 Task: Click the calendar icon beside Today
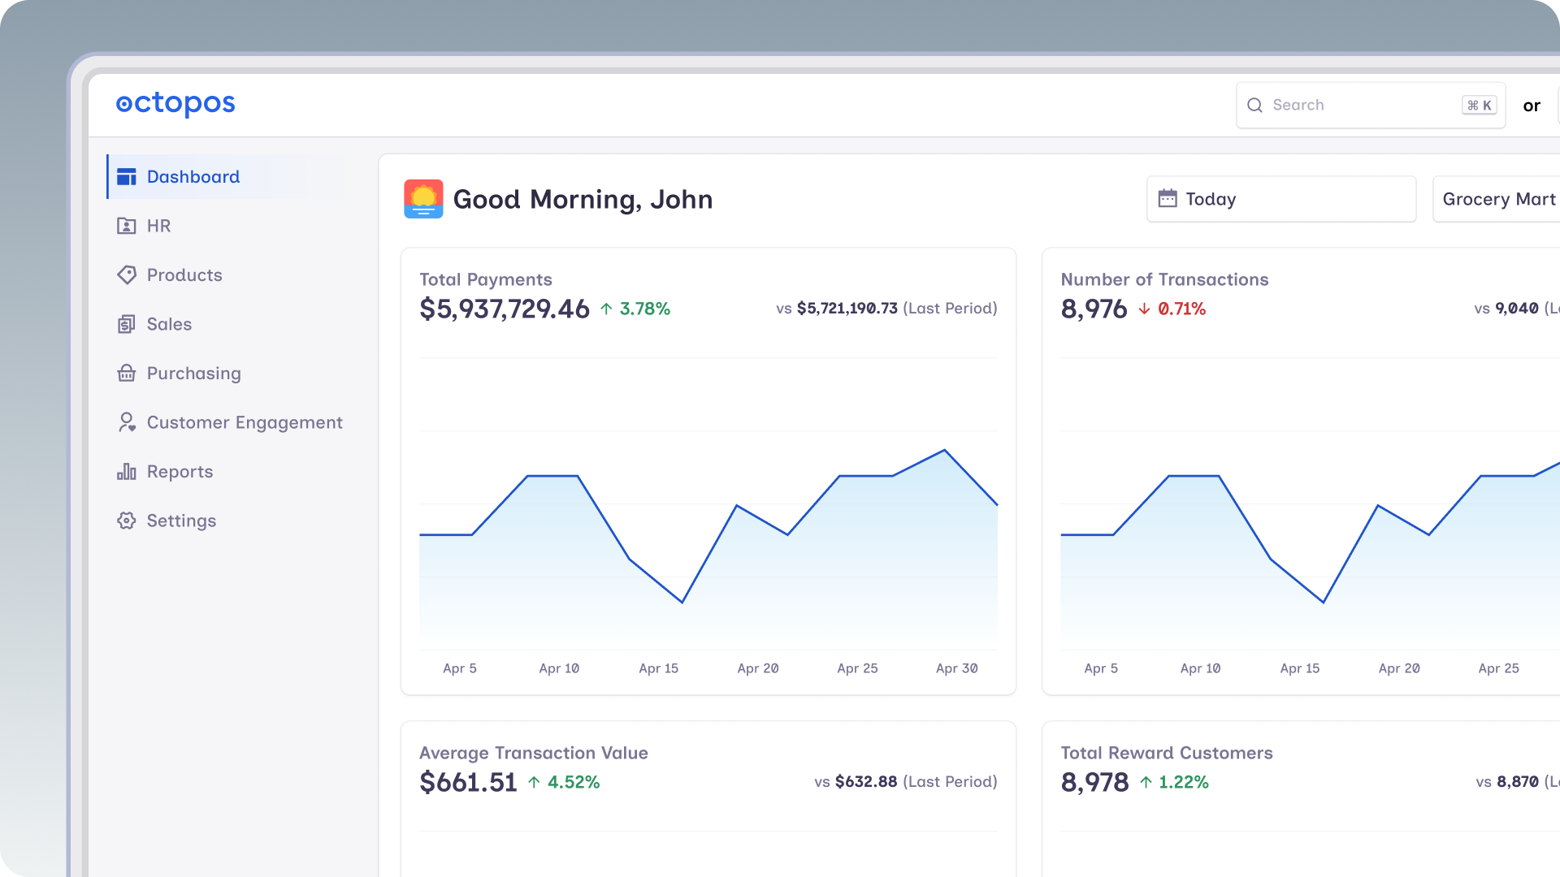[1168, 199]
